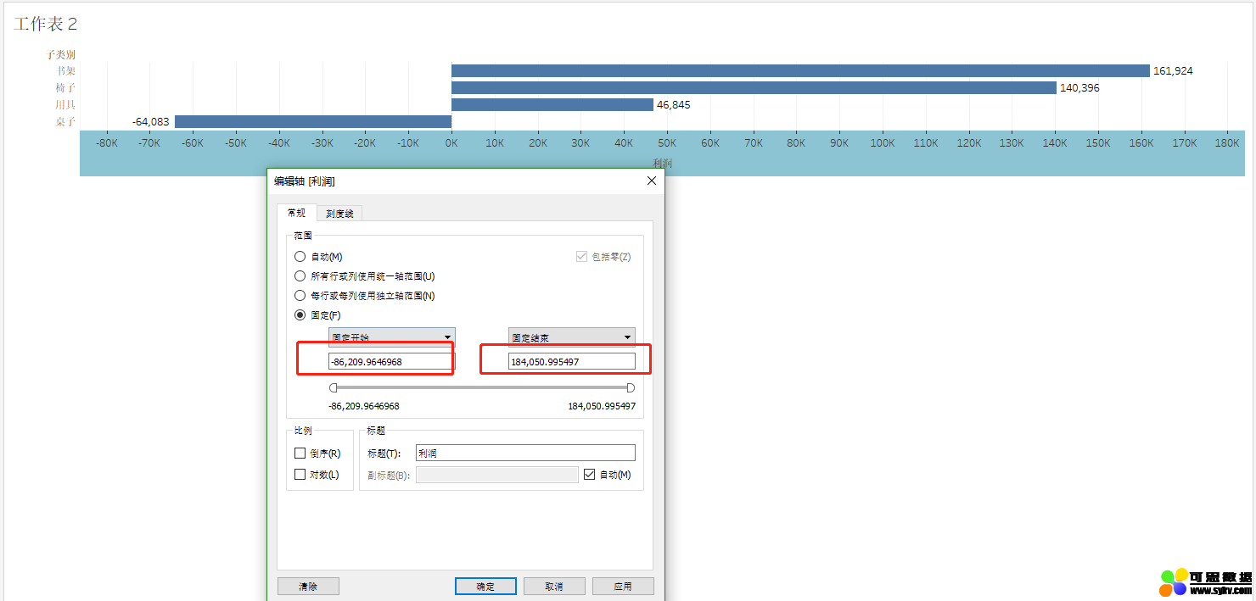The width and height of the screenshot is (1256, 601).
Task: Uncheck the 自动(M) subtitle checkbox
Action: click(590, 475)
